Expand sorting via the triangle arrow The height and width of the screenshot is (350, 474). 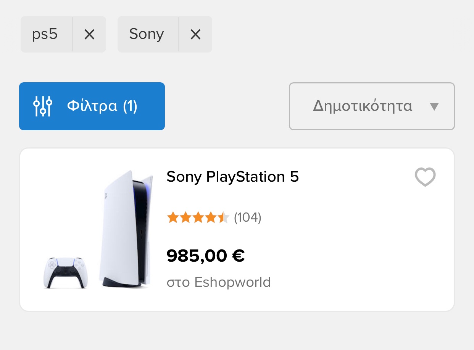point(434,107)
